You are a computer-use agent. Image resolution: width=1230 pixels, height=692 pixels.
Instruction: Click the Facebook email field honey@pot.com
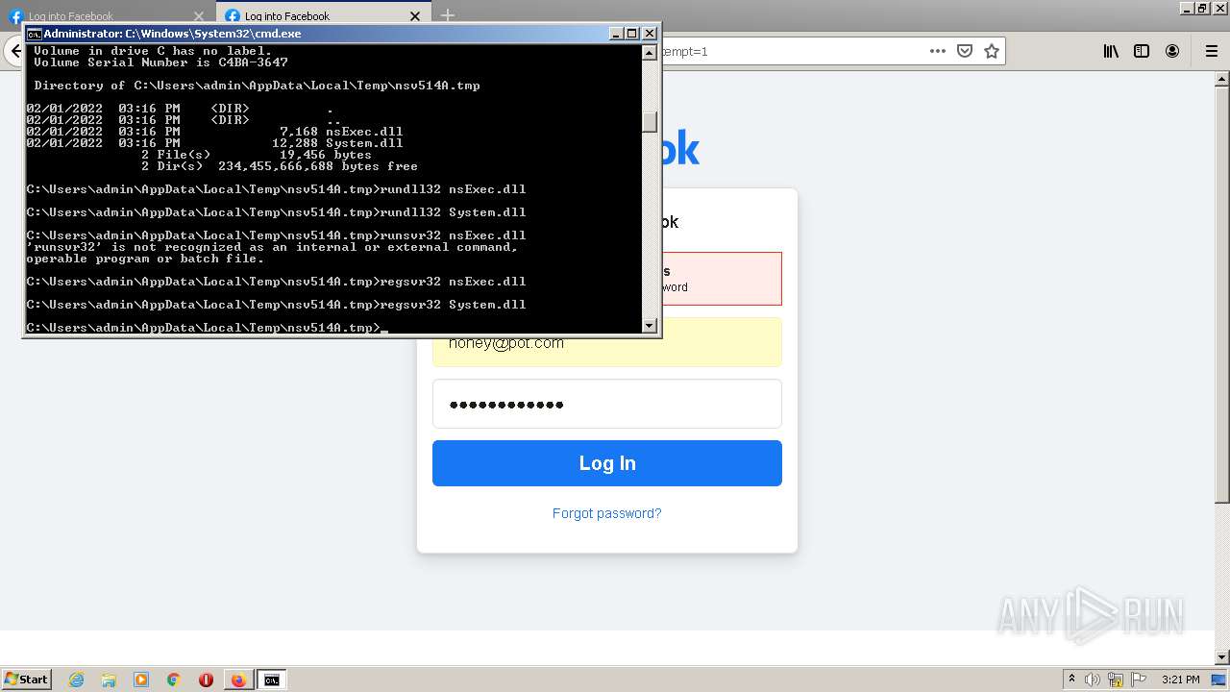(x=607, y=342)
